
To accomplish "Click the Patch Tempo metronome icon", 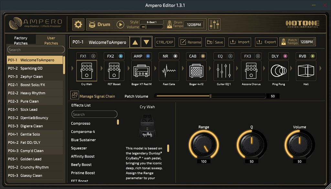I will pos(283,42).
